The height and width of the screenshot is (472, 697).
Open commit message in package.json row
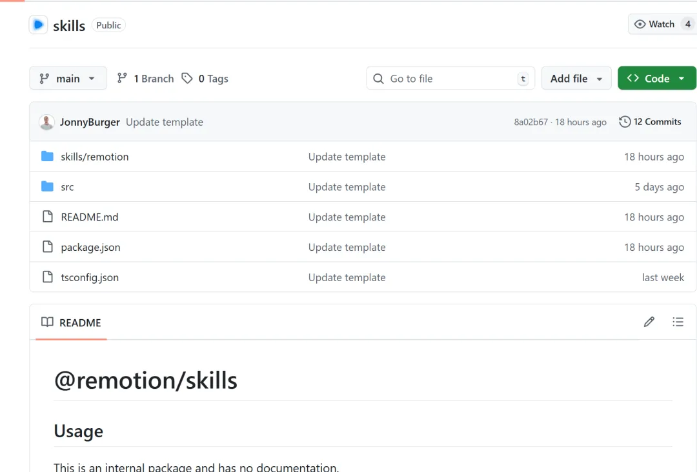point(347,248)
